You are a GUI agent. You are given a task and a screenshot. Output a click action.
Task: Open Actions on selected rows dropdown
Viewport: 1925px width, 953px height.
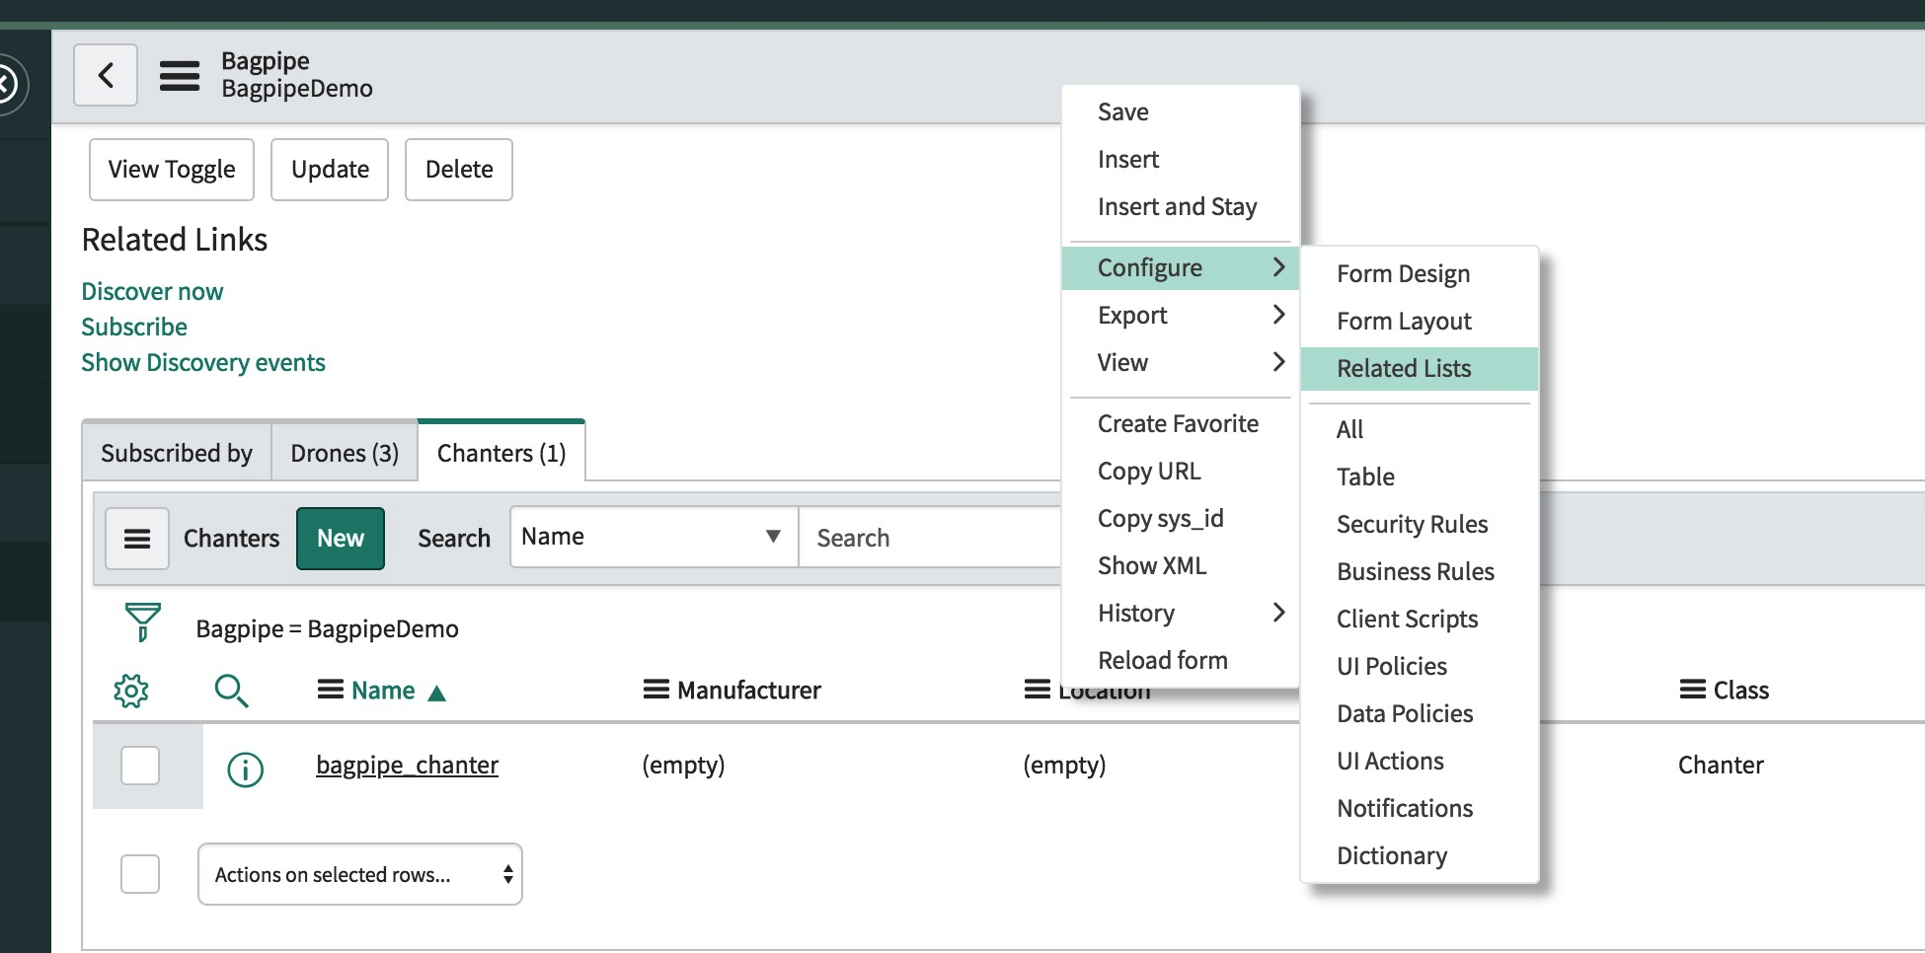[x=360, y=874]
